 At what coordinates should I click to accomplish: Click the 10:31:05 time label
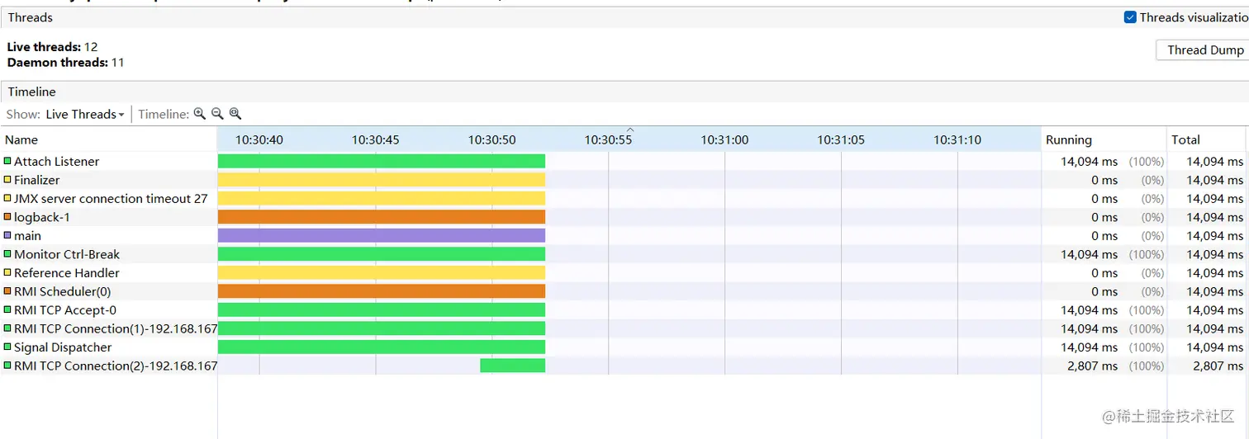841,139
